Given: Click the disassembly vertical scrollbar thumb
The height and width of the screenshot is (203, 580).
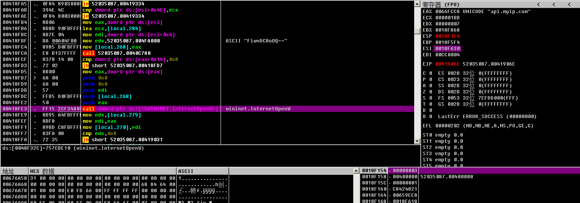Looking at the screenshot, I should (417, 31).
